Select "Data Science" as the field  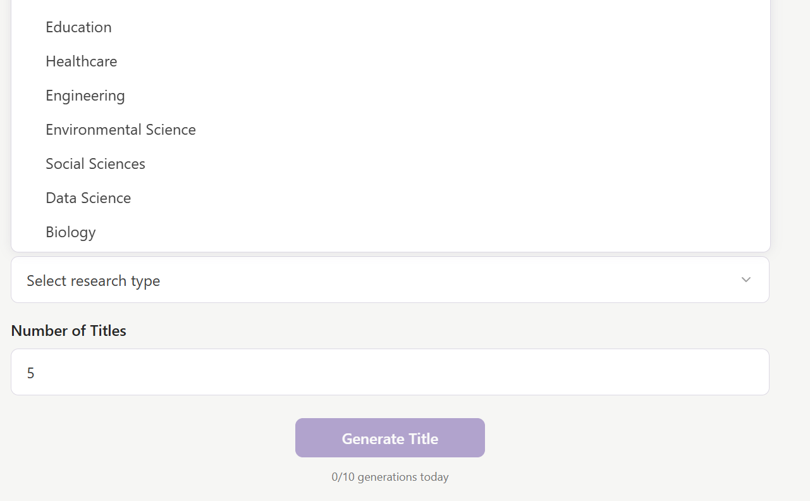pos(88,197)
